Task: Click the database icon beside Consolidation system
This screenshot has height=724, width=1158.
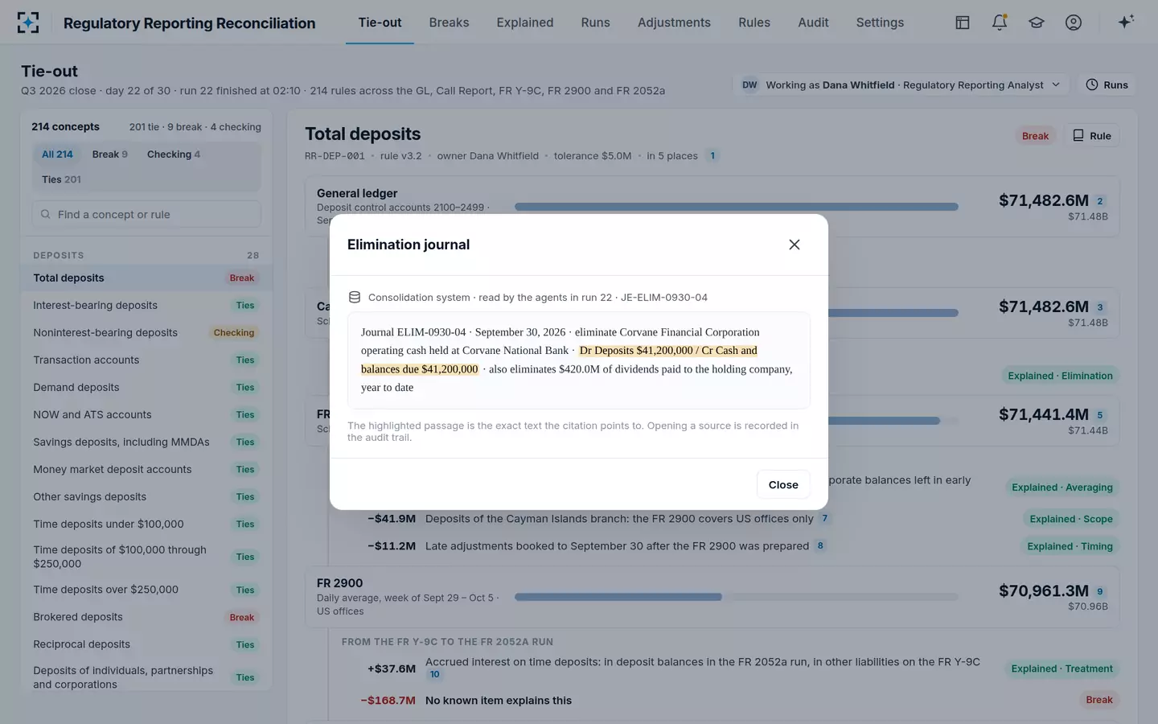Action: (355, 297)
